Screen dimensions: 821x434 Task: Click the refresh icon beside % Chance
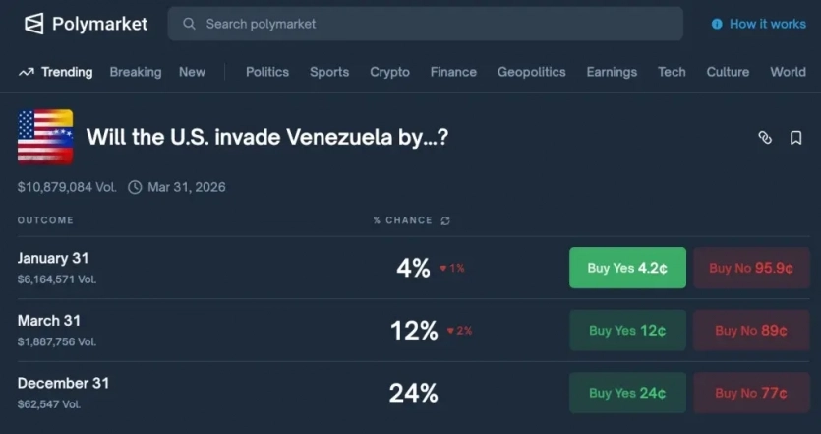pos(445,220)
